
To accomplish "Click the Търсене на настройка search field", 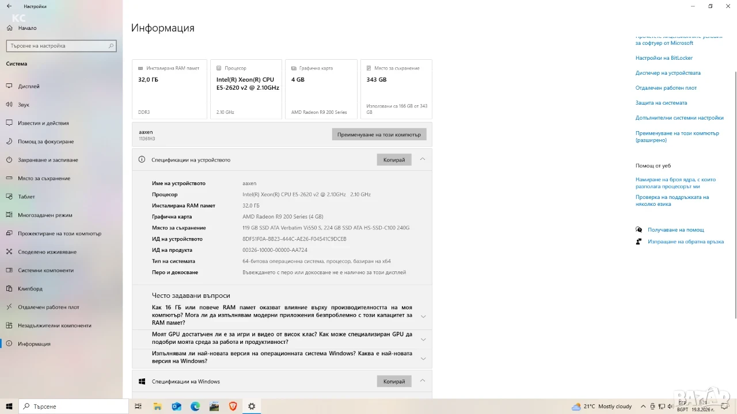I will (x=61, y=46).
